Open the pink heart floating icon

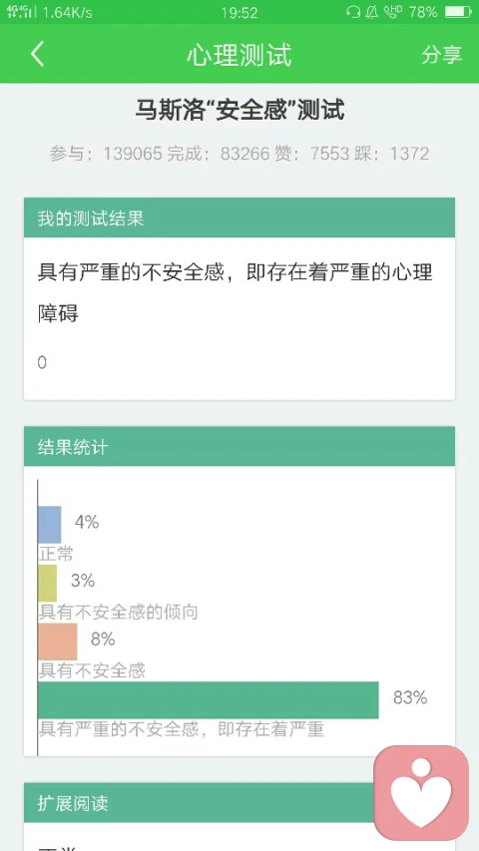coord(421,792)
